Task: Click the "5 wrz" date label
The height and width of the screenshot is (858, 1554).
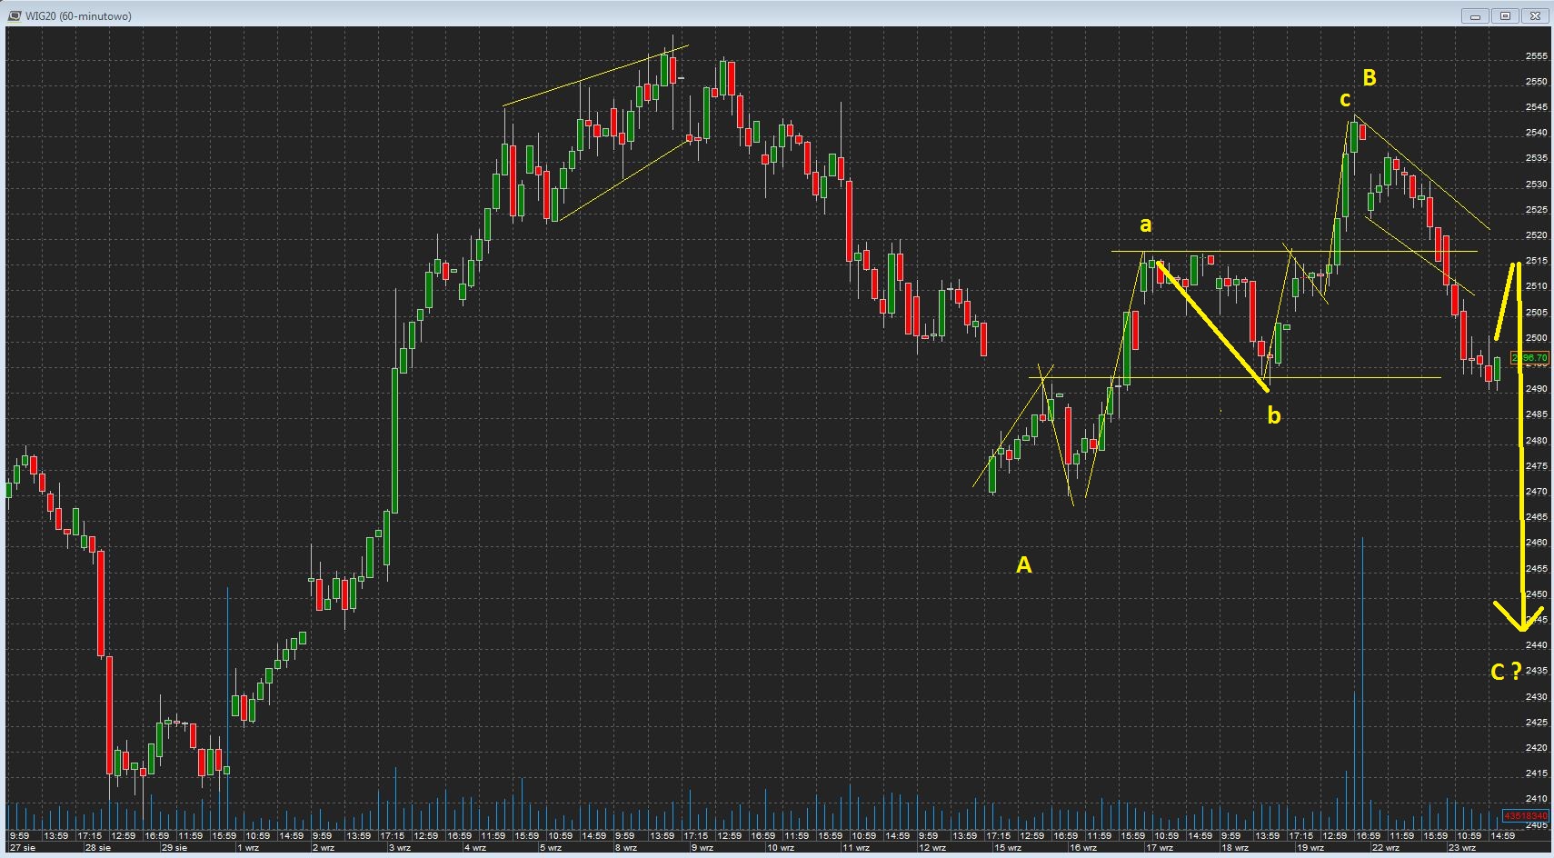Action: [x=551, y=848]
